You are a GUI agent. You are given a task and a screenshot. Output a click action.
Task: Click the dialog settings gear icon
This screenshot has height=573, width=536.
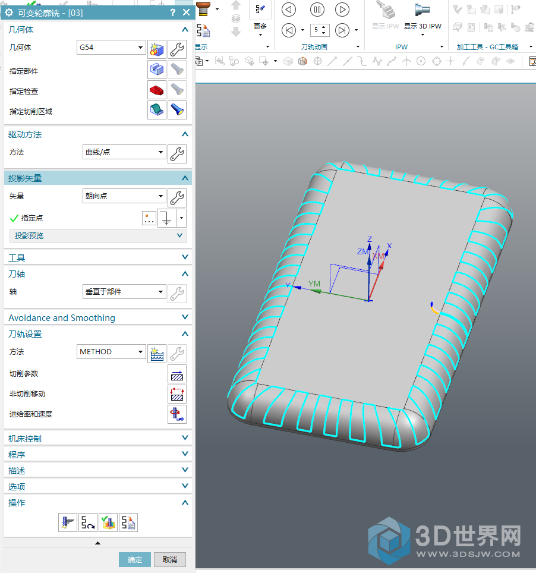coord(9,12)
